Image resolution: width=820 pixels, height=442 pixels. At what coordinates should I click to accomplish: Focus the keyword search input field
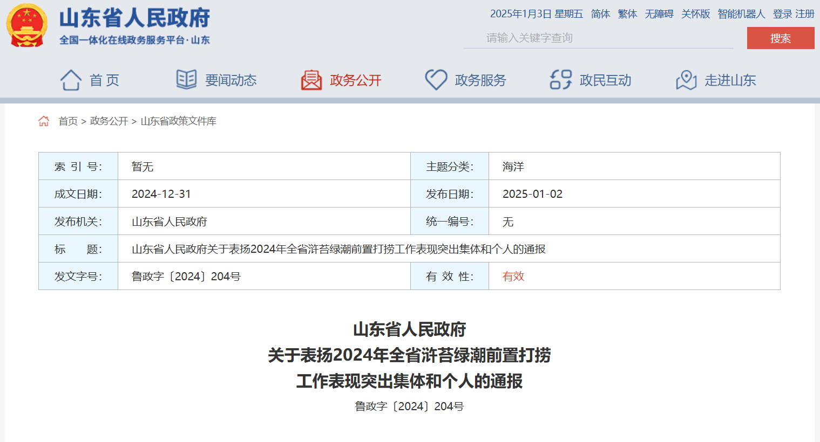pos(598,38)
